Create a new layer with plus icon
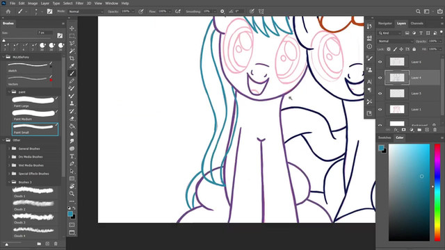This screenshot has width=445, height=250. point(427,130)
